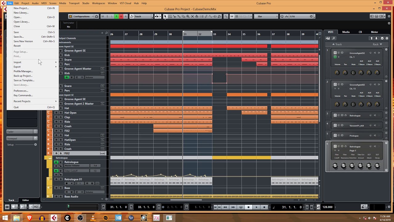Solo the Ride track under Hat Open
Viewport: 394px width, 222px height.
coord(61,121)
